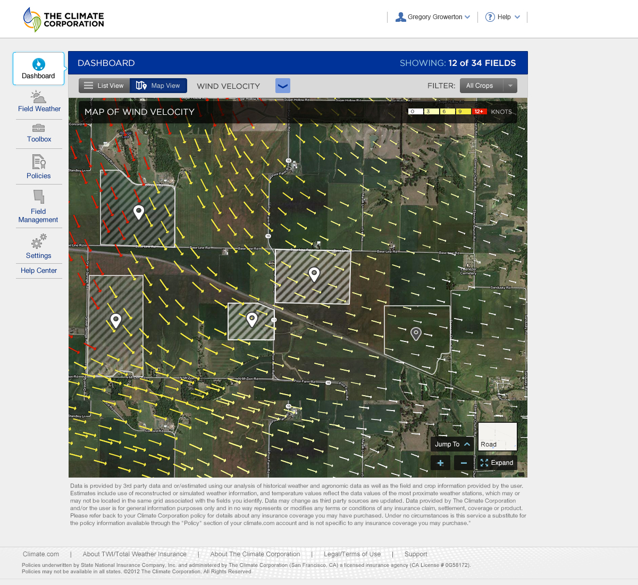
Task: Open the Field Weather sidebar icon
Action: [39, 97]
